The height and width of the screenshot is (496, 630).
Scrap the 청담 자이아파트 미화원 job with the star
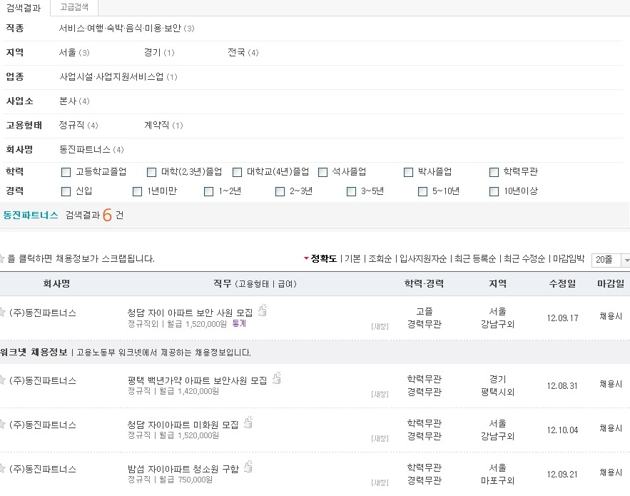pyautogui.click(x=1, y=424)
